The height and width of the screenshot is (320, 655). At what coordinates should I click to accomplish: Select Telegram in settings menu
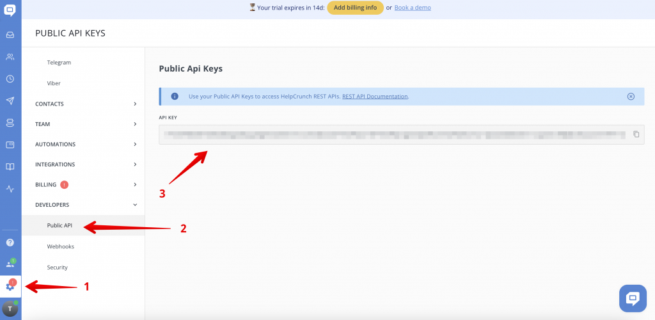pyautogui.click(x=59, y=63)
